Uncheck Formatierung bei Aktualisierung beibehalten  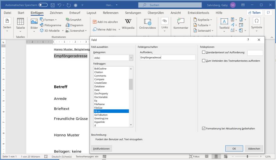pos(204,128)
